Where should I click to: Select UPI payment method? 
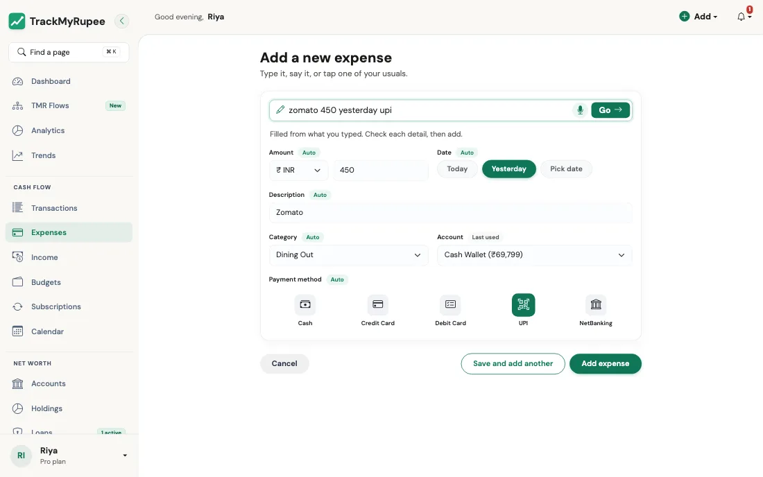tap(523, 310)
